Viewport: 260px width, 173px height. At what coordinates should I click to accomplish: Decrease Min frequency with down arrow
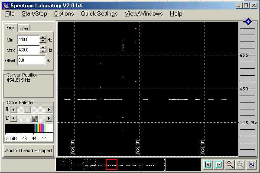(x=43, y=42)
